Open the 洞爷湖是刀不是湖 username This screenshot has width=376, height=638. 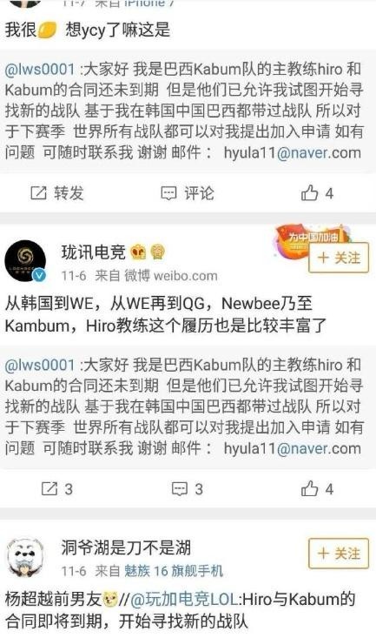pos(126,547)
